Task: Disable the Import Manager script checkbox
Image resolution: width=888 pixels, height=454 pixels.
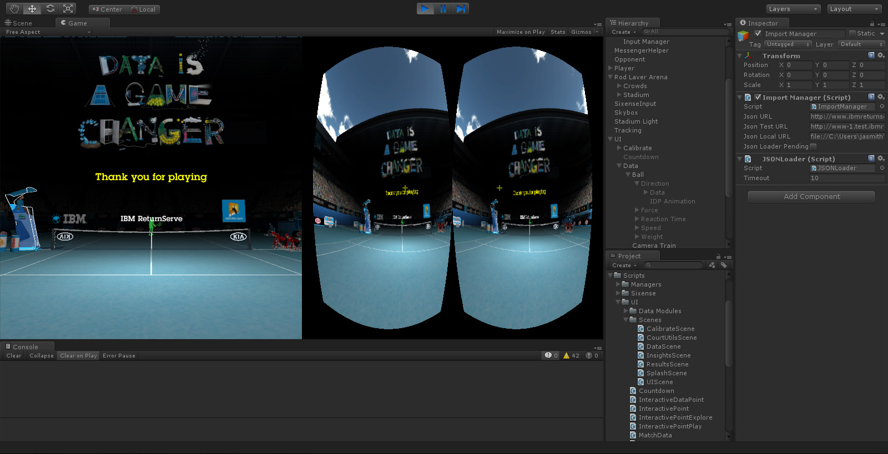Action: 758,97
